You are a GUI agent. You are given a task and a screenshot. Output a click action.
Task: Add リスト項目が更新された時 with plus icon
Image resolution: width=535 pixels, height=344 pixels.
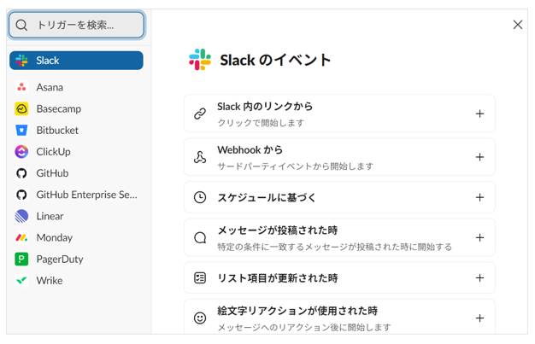tap(479, 277)
